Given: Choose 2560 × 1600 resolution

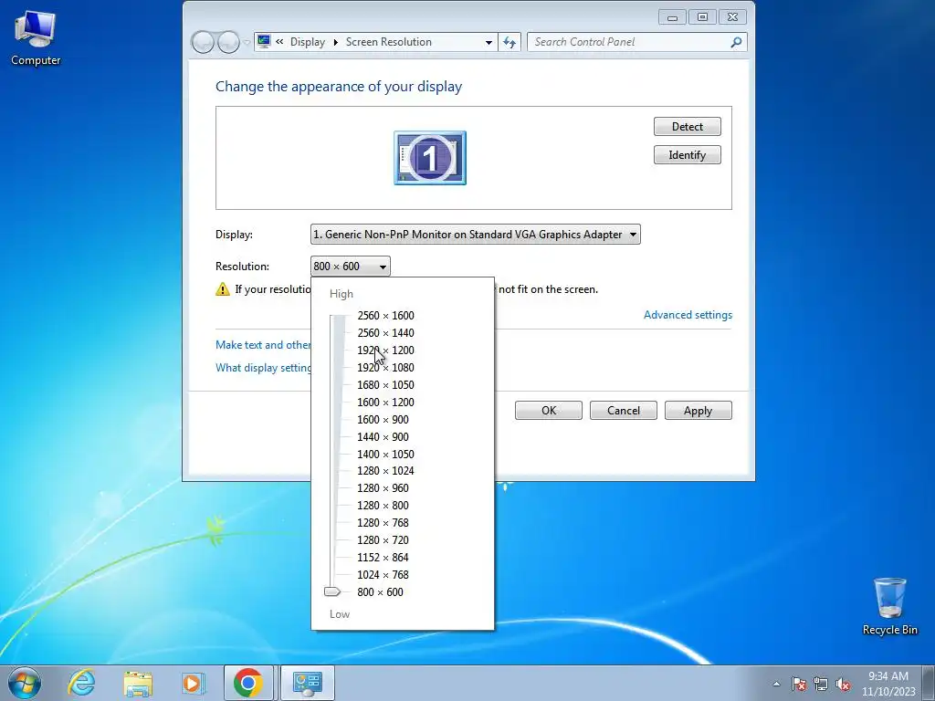Looking at the screenshot, I should (x=386, y=315).
